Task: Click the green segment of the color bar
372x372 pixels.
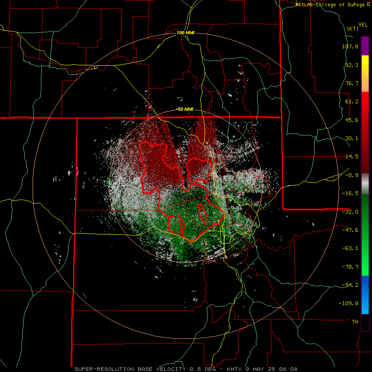Action: 365,235
